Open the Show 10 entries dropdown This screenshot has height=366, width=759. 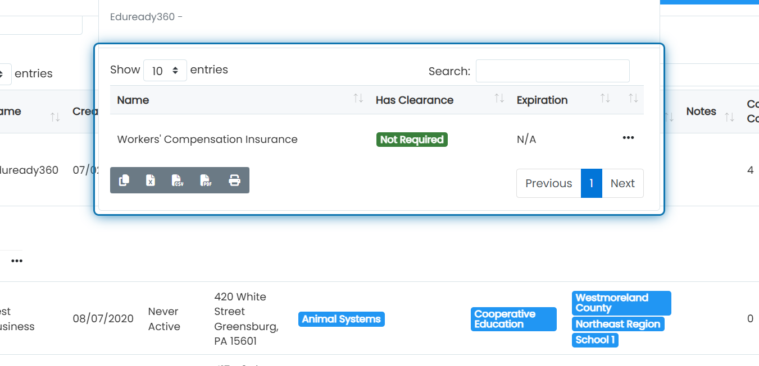tap(165, 71)
